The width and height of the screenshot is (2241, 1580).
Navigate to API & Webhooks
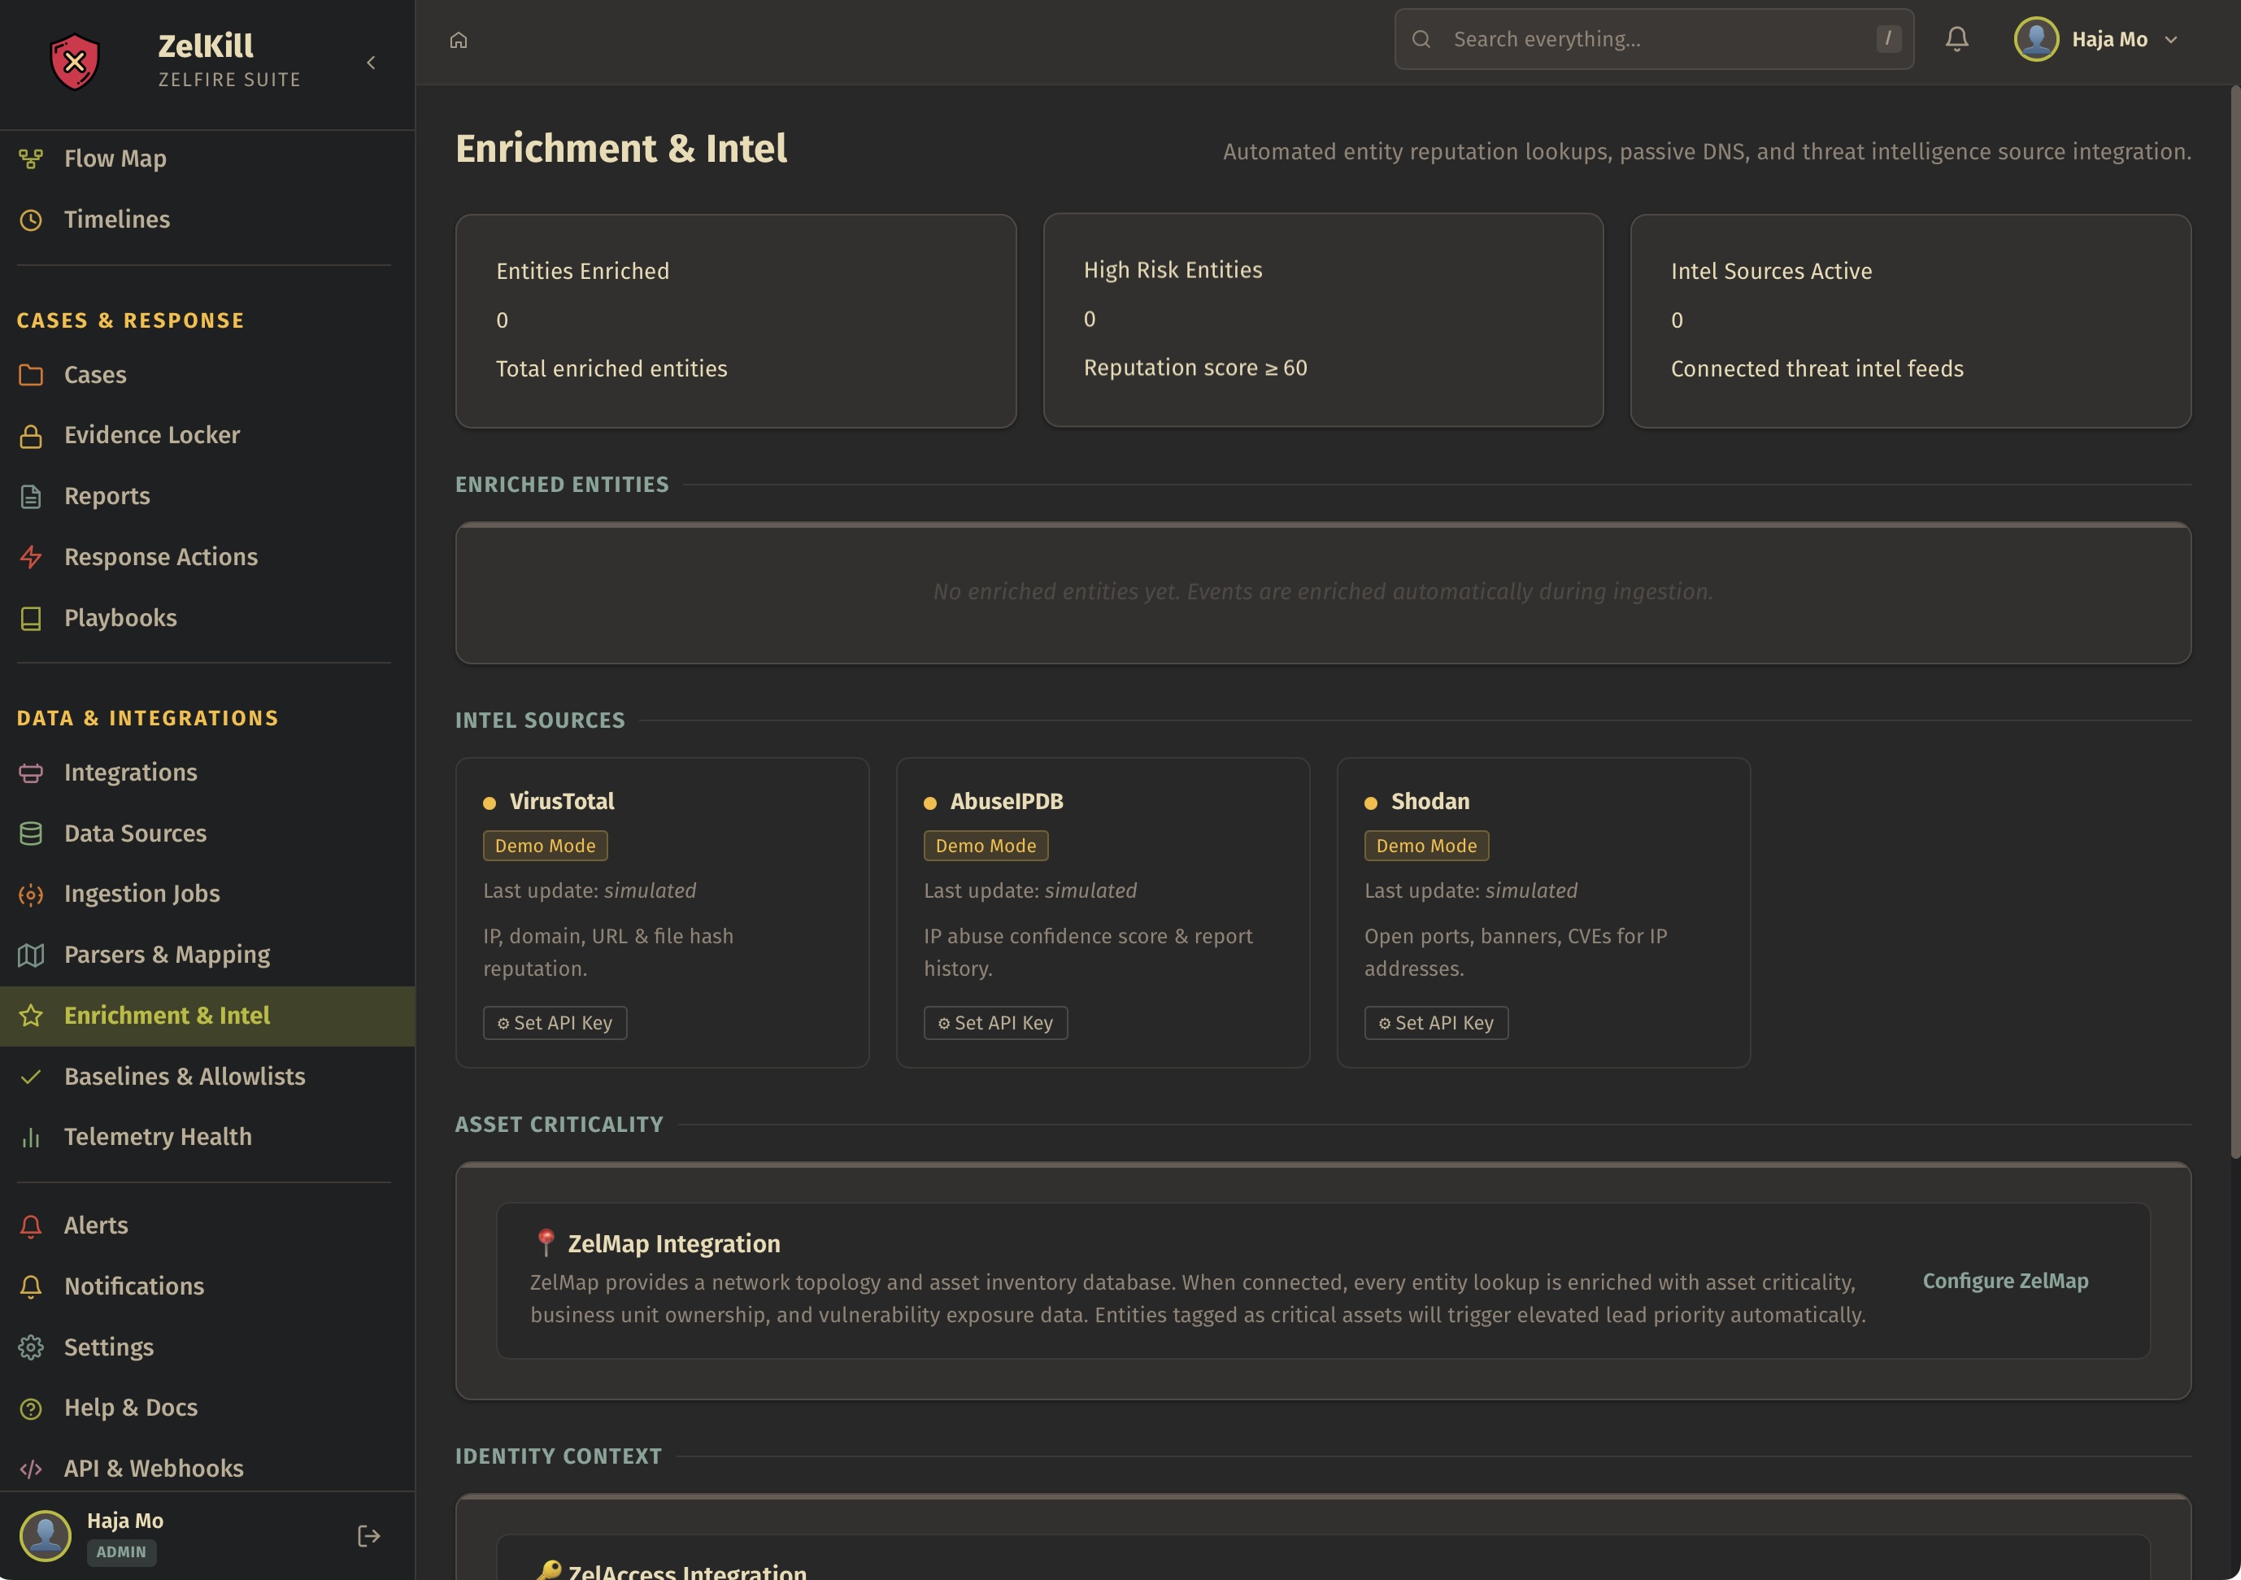pyautogui.click(x=153, y=1469)
